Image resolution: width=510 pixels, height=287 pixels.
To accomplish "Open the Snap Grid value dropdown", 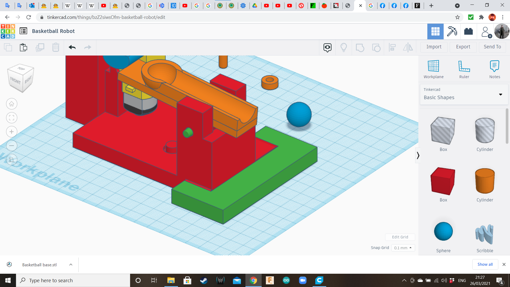I will coord(403,248).
